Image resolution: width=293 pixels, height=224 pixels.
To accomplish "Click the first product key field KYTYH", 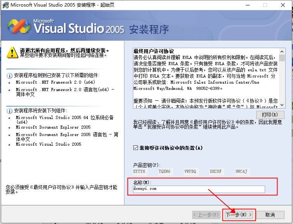I will click(139, 171).
